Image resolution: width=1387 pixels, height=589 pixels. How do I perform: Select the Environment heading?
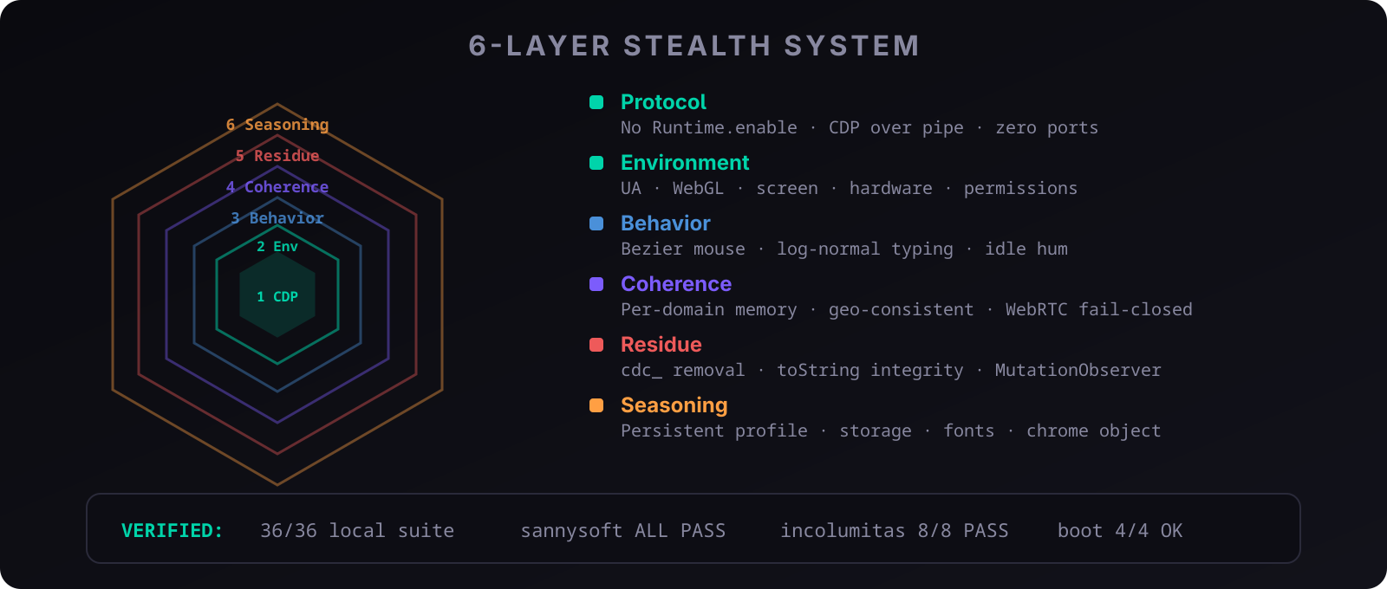tap(685, 163)
